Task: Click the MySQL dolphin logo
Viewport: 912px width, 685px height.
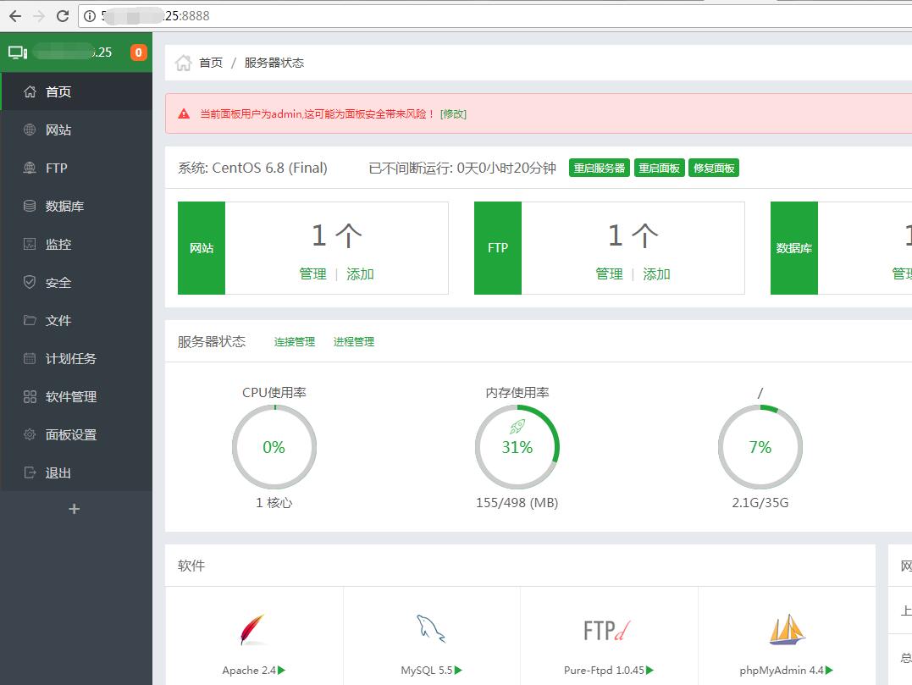Action: coord(431,628)
